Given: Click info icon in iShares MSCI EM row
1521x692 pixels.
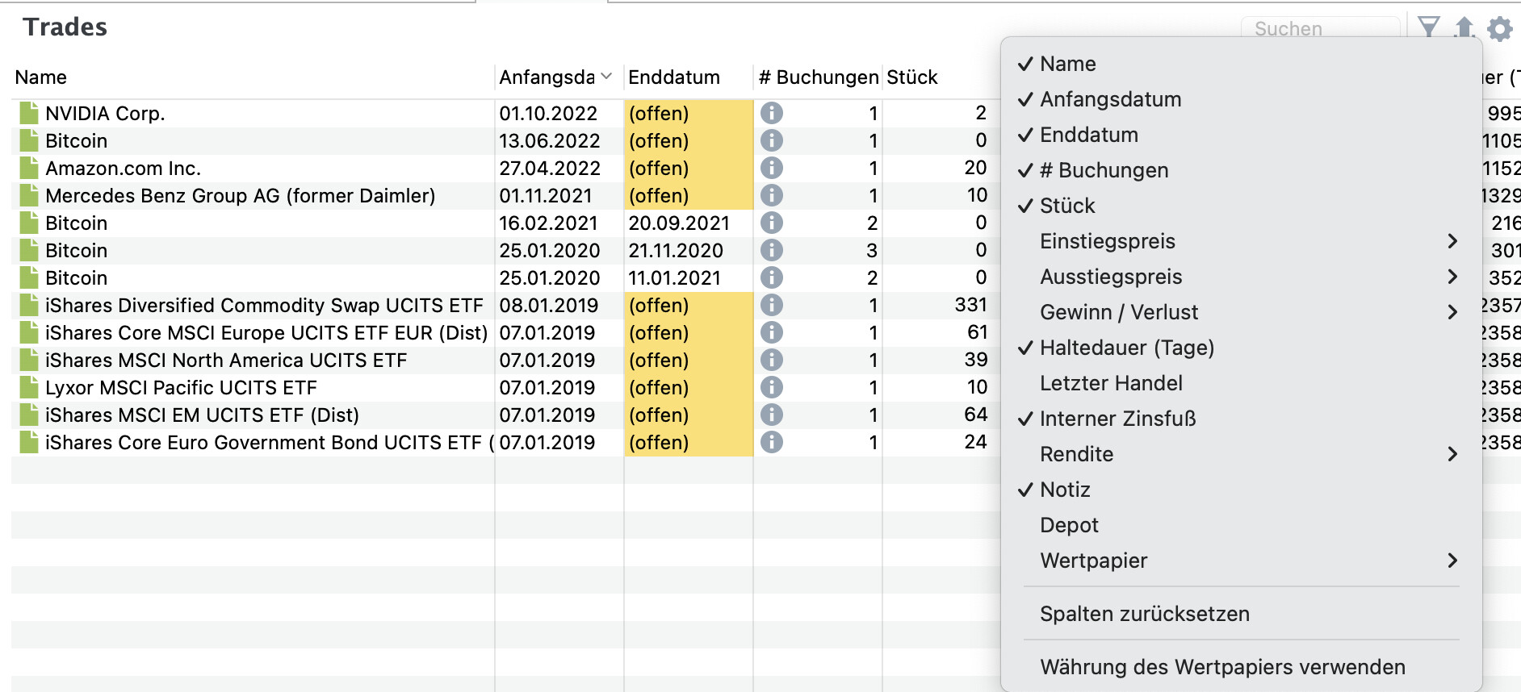Looking at the screenshot, I should (x=772, y=415).
